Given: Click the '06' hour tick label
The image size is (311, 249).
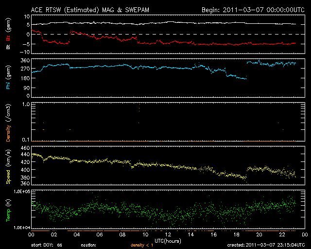Looking at the screenshot, I should click(x=100, y=234).
